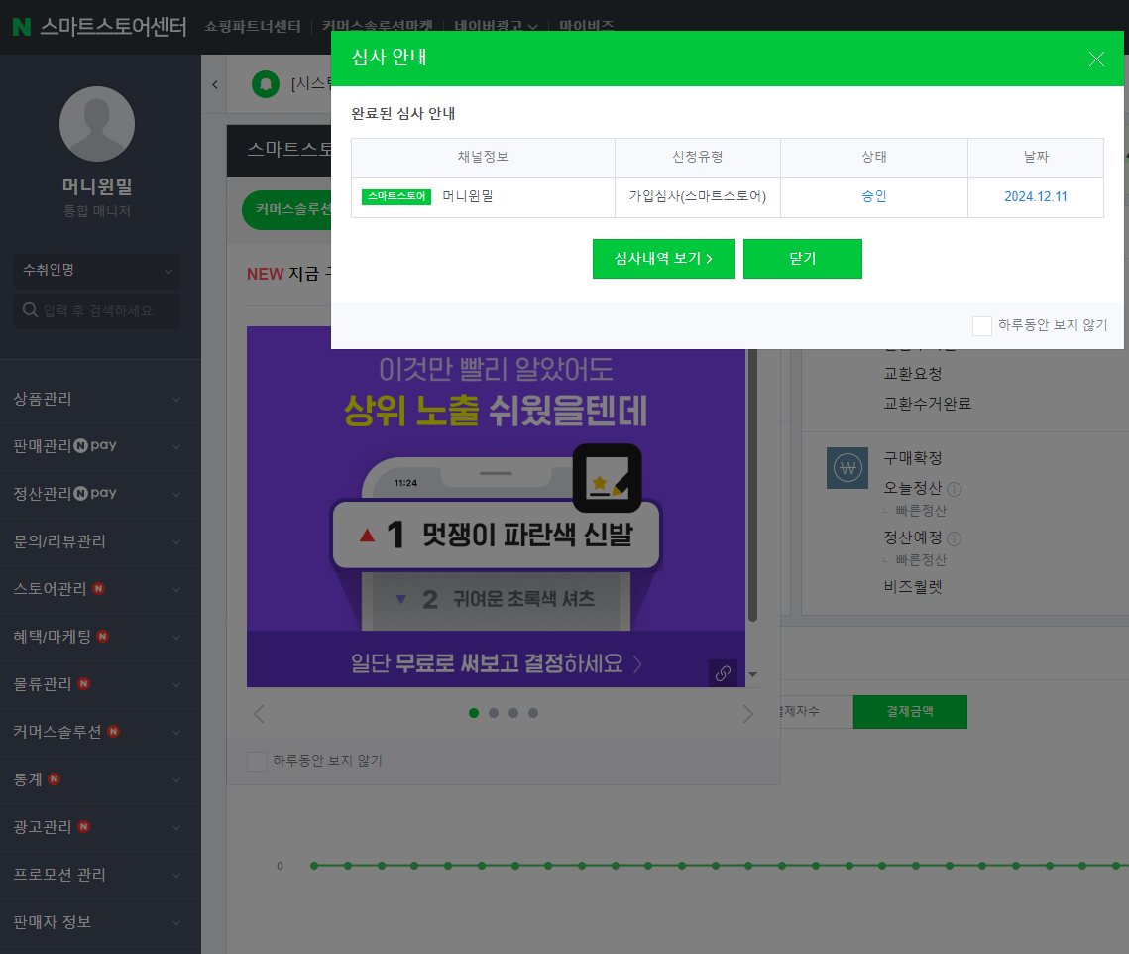Viewport: 1129px width, 954px height.
Task: Click the link icon on the banner
Action: 723,673
